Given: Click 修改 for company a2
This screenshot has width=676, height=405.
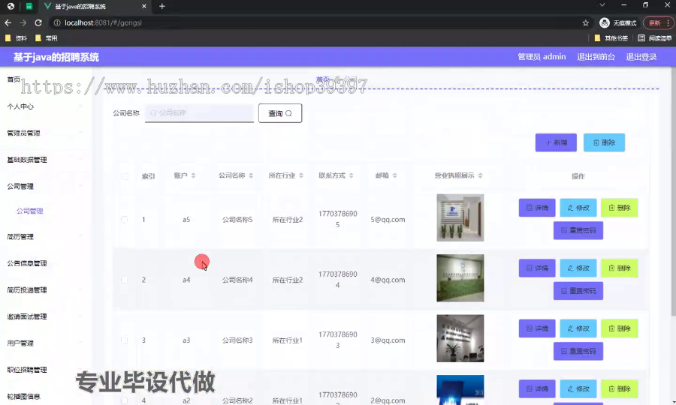Looking at the screenshot, I should (578, 389).
